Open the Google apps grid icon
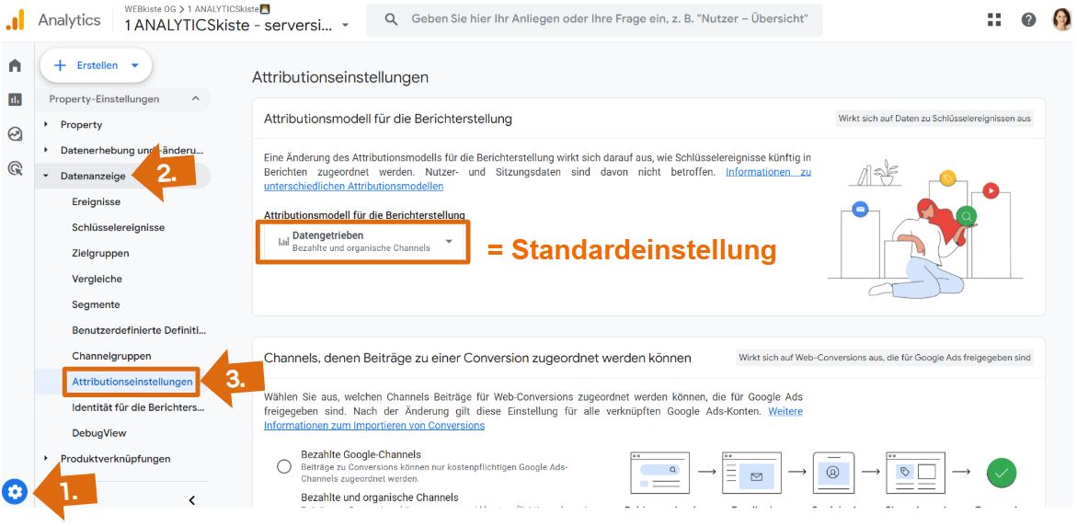This screenshot has width=1077, height=526. [994, 20]
